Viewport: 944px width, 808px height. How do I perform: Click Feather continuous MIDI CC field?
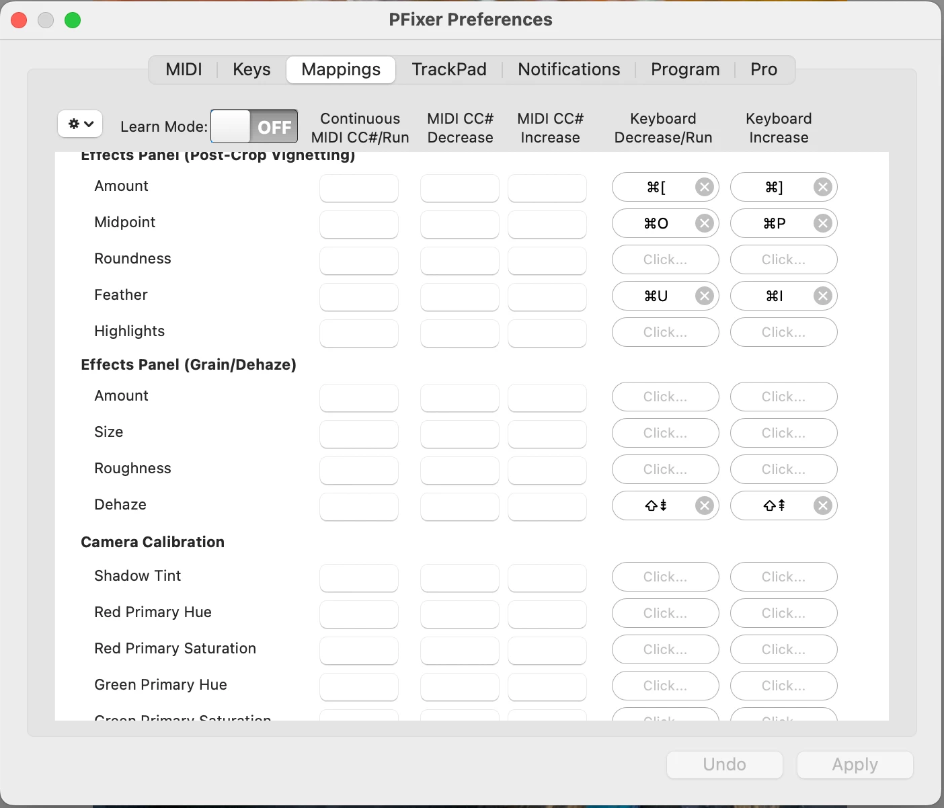(x=359, y=297)
